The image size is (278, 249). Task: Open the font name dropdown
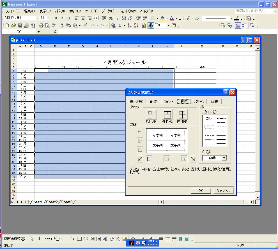click(38, 18)
